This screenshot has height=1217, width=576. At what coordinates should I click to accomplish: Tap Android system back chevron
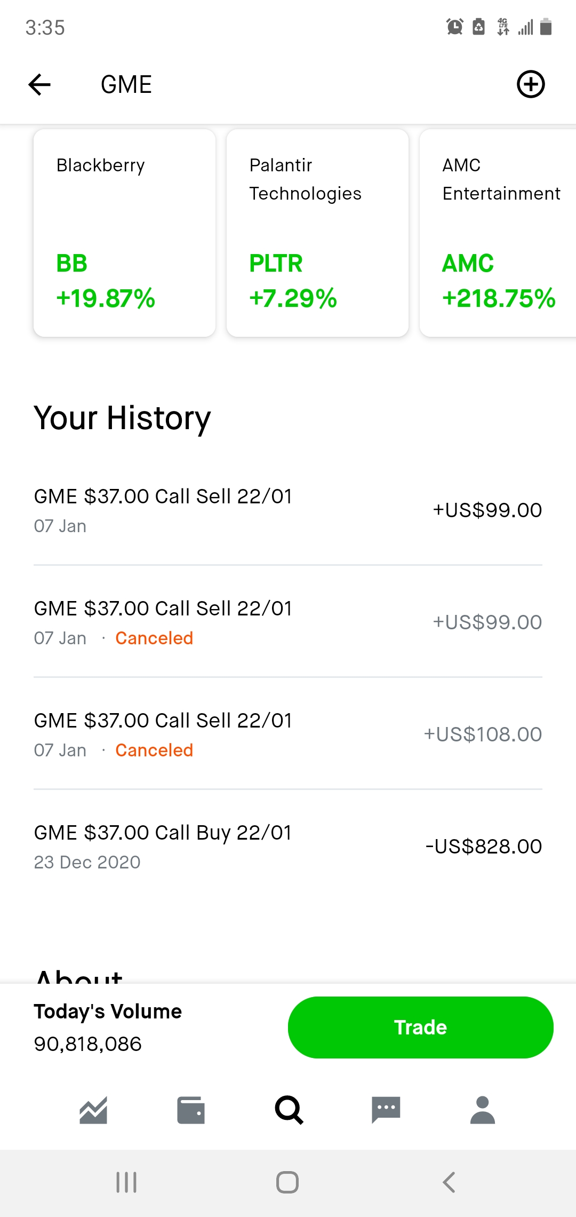coord(449,1182)
